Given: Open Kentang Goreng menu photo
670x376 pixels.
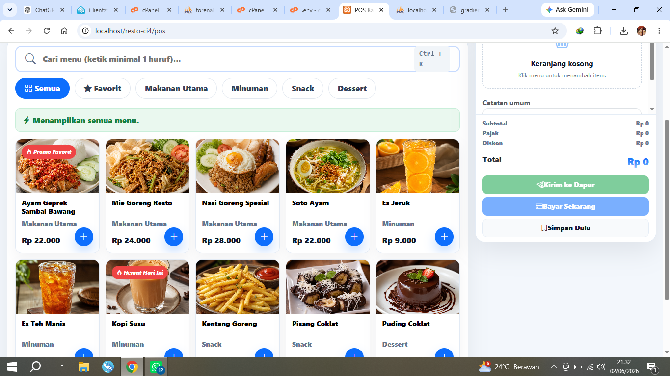Looking at the screenshot, I should point(238,287).
